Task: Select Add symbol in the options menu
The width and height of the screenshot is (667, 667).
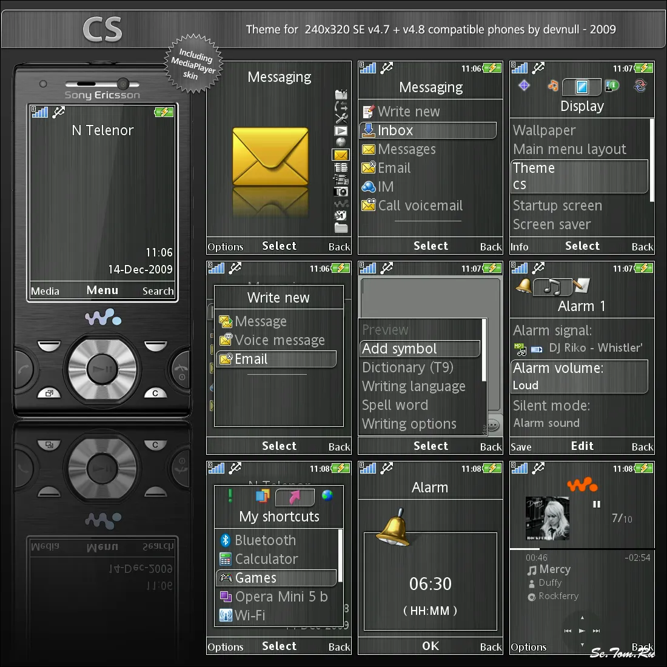Action: point(420,349)
